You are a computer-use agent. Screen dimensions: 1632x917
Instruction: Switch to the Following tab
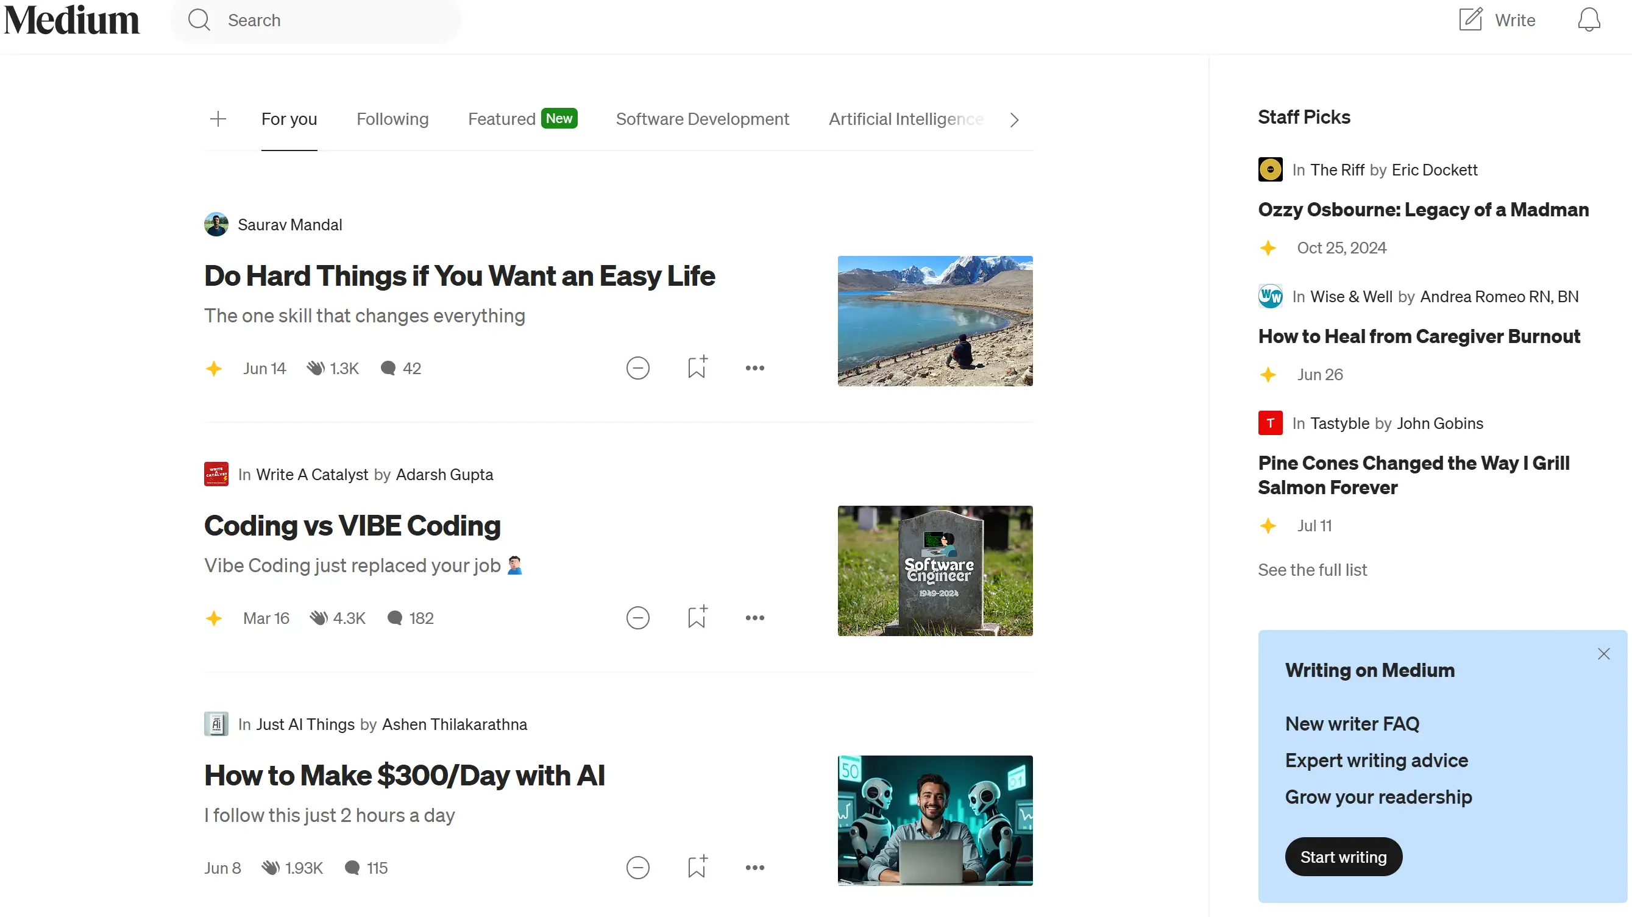[x=392, y=119]
